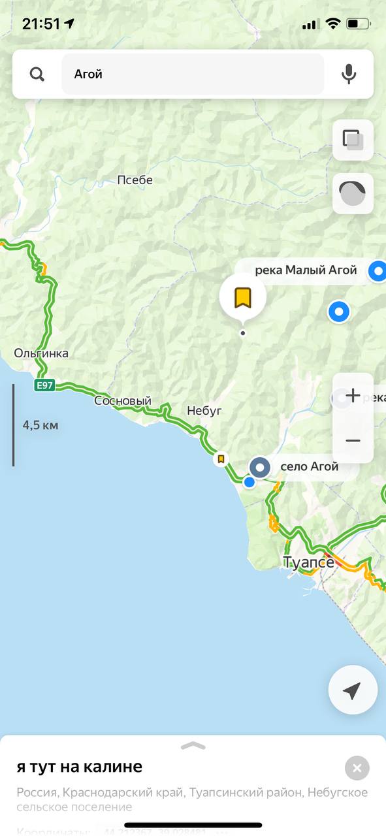Tap the search magnifier icon
This screenshot has width=386, height=836.
pos(37,74)
